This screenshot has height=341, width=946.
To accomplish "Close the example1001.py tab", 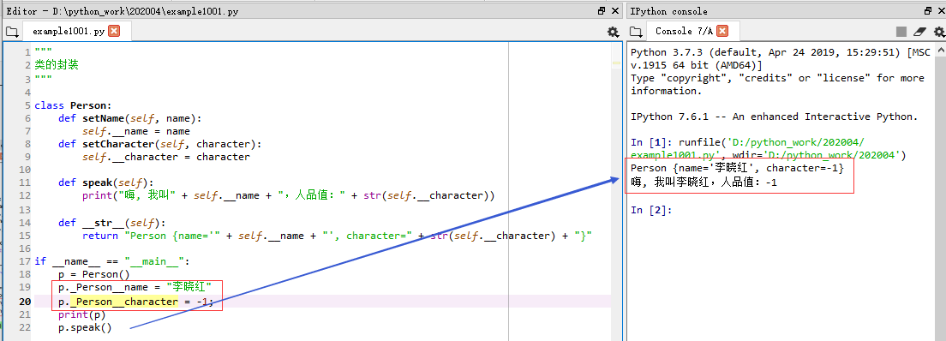I will (114, 31).
